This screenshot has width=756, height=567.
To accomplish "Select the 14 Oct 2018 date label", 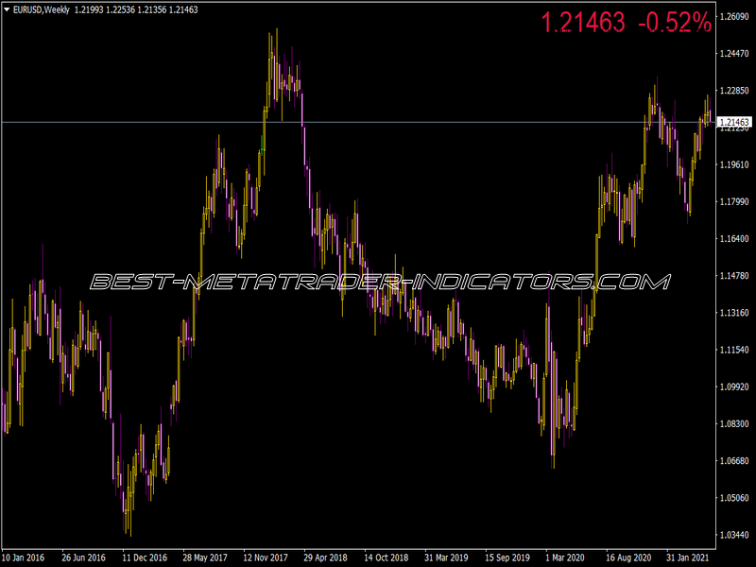I will tap(386, 558).
